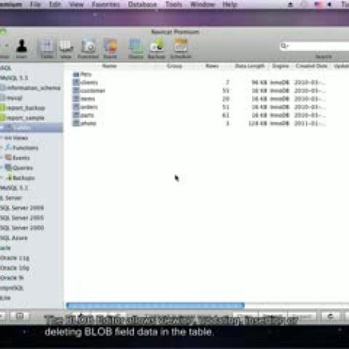Select the SQL Server 2008 connection

click(x=22, y=208)
